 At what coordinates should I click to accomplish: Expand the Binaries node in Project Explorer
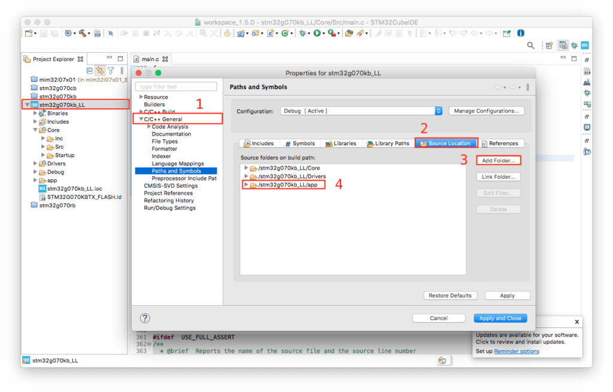[35, 113]
